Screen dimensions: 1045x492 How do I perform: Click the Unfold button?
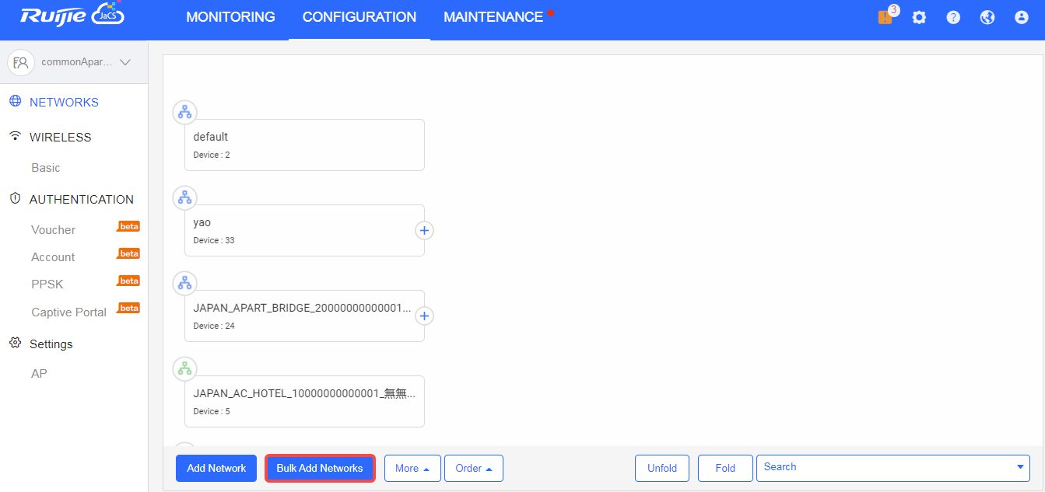662,469
